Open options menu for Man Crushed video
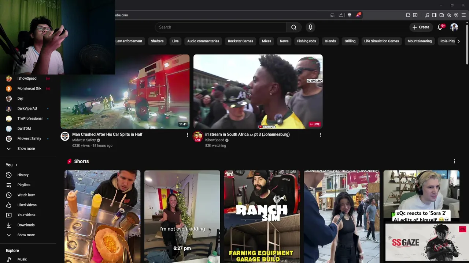469x263 pixels. coord(187,135)
